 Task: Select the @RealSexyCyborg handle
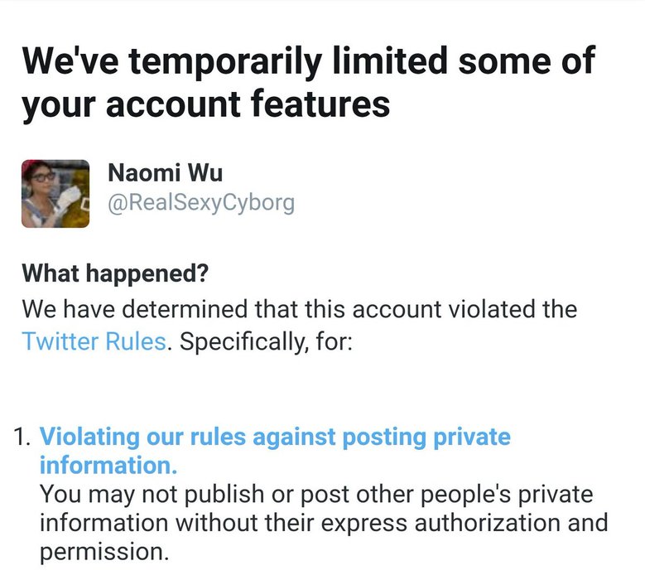point(201,204)
